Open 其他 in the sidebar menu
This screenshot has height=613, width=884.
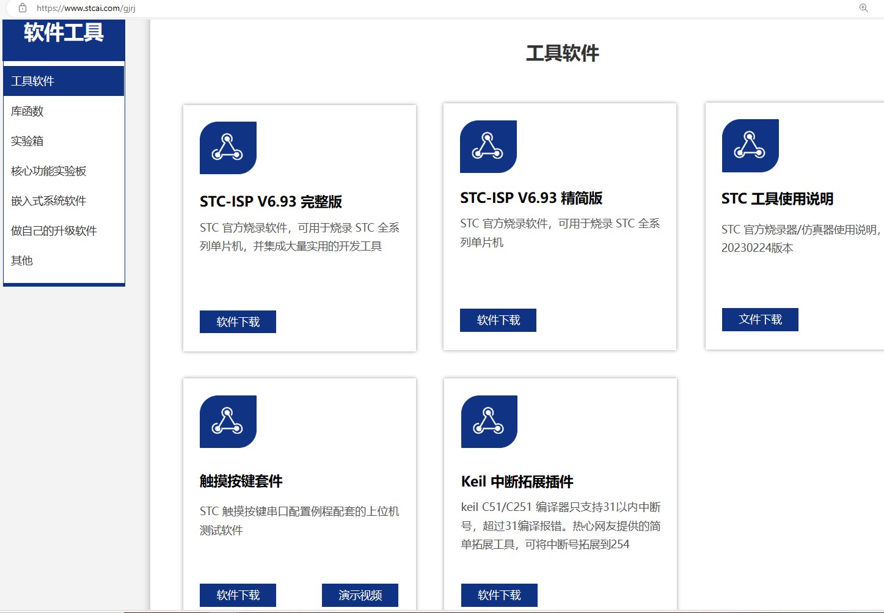(64, 261)
